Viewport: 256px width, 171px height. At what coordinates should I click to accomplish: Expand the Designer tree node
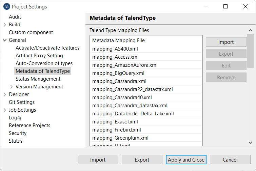[5, 94]
